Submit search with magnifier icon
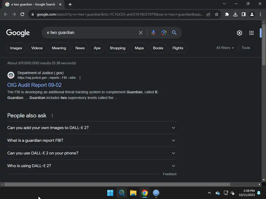This screenshot has height=199, width=266. [174, 32]
